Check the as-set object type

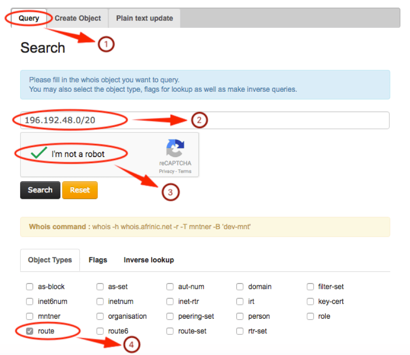(x=100, y=287)
